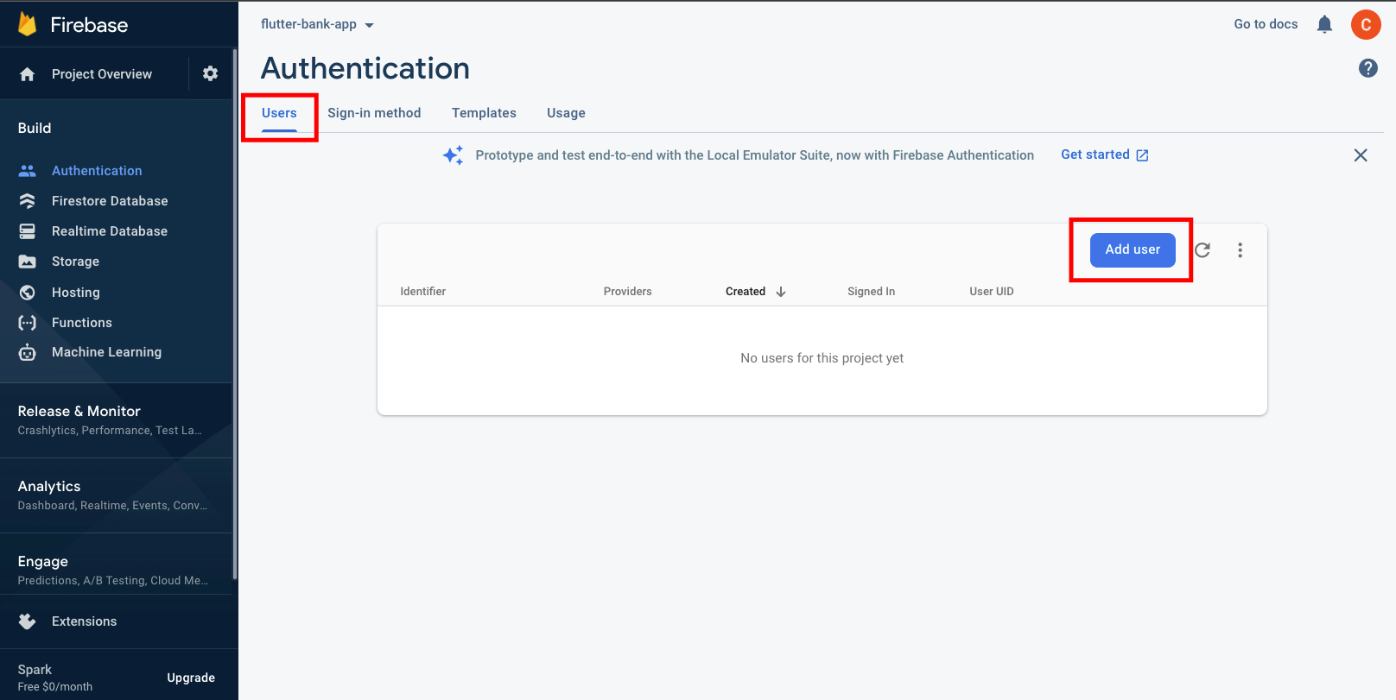Click the sparkle icon in emulator banner
Image resolution: width=1396 pixels, height=700 pixels.
(x=453, y=155)
